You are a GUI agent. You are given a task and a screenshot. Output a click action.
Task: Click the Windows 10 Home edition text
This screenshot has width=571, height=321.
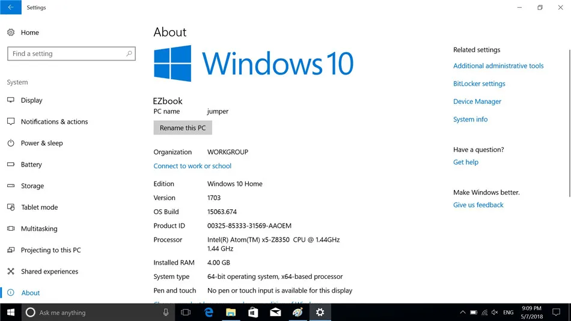tap(235, 184)
